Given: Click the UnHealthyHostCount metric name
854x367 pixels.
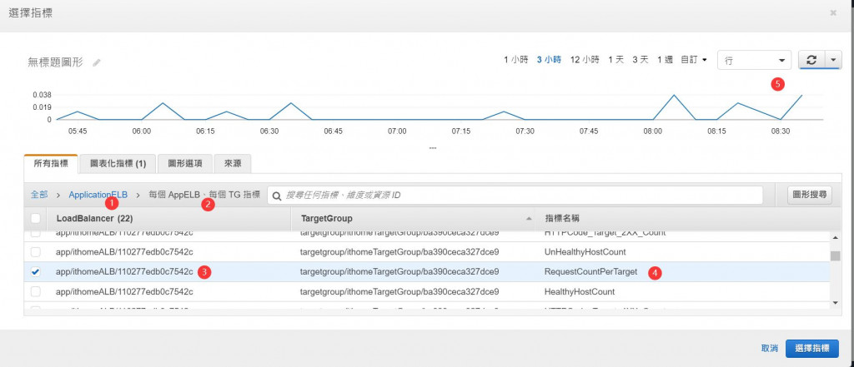Looking at the screenshot, I should point(585,252).
